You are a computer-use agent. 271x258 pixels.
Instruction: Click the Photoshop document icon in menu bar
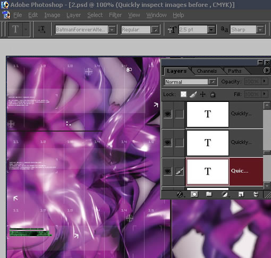[6, 15]
